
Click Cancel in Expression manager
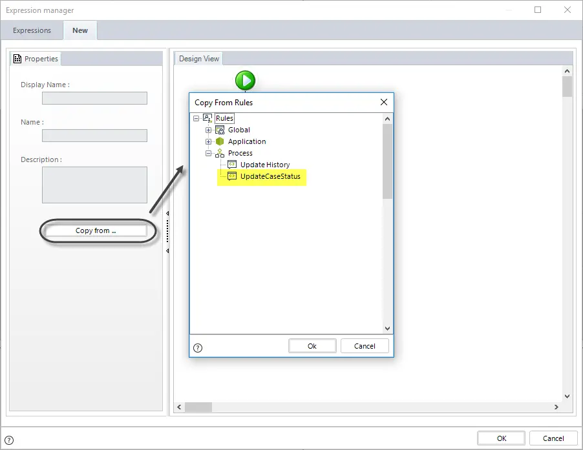tap(553, 438)
